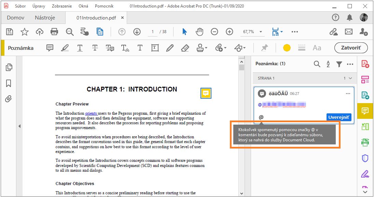Activate the arrow selection tool
Screen dimensions: 374x197
[x=184, y=32]
